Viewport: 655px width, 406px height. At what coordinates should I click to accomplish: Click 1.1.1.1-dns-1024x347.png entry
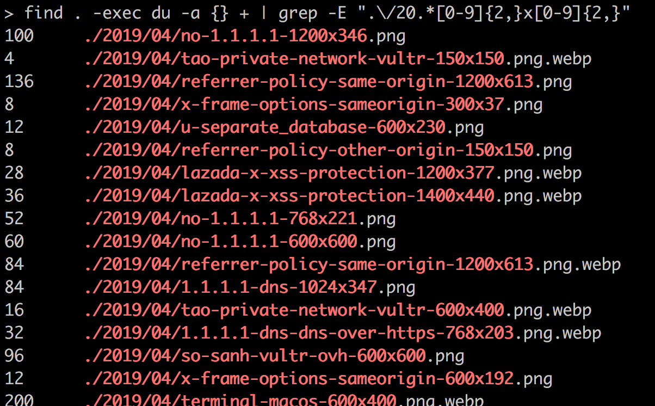pos(250,287)
